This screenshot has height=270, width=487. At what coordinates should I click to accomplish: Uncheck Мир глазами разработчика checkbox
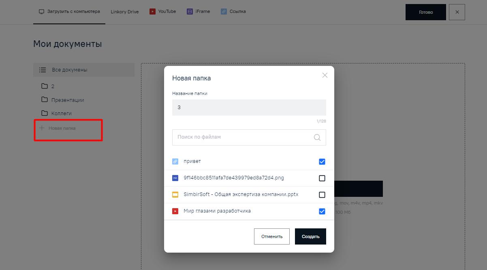point(322,211)
